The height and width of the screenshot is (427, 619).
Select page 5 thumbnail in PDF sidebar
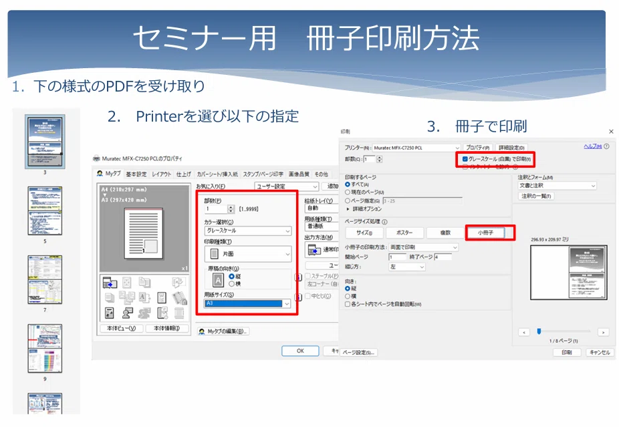click(45, 210)
